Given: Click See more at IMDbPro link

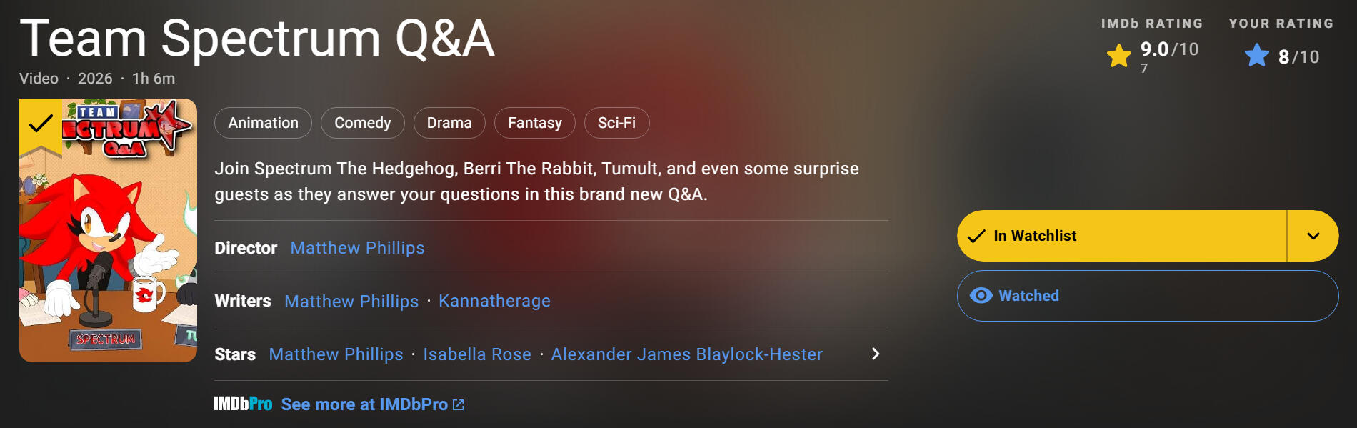Looking at the screenshot, I should pos(364,404).
